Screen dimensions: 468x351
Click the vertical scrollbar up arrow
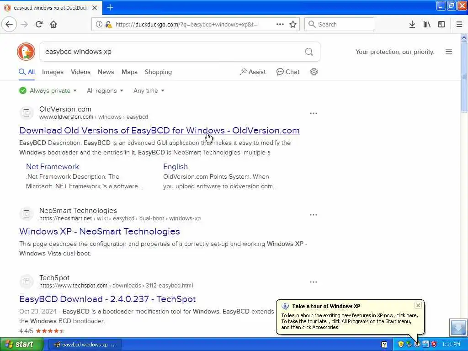[464, 37]
